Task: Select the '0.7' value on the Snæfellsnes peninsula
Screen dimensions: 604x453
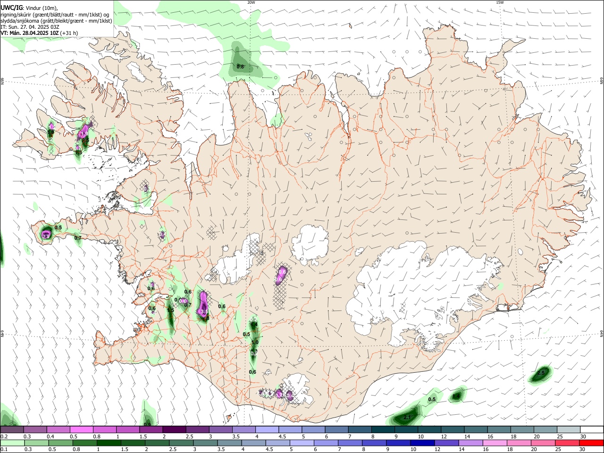Action: [x=78, y=238]
